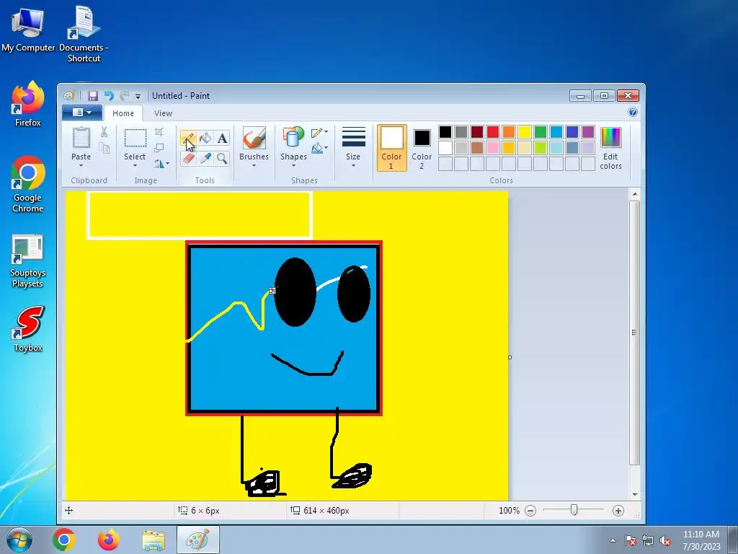Open the Edit colors dialog
This screenshot has height=554, width=738.
[610, 148]
